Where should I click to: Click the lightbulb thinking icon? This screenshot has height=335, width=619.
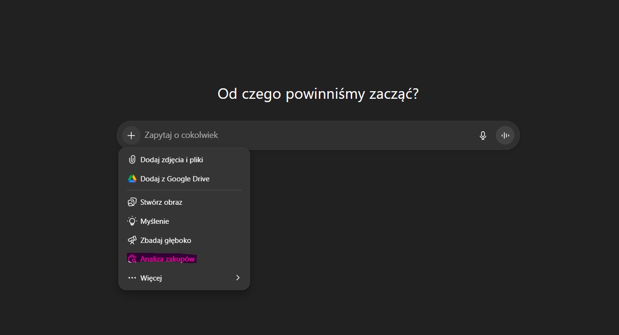click(132, 221)
